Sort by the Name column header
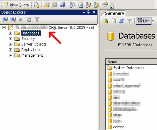Viewport: 157px width, 130px height. click(131, 62)
